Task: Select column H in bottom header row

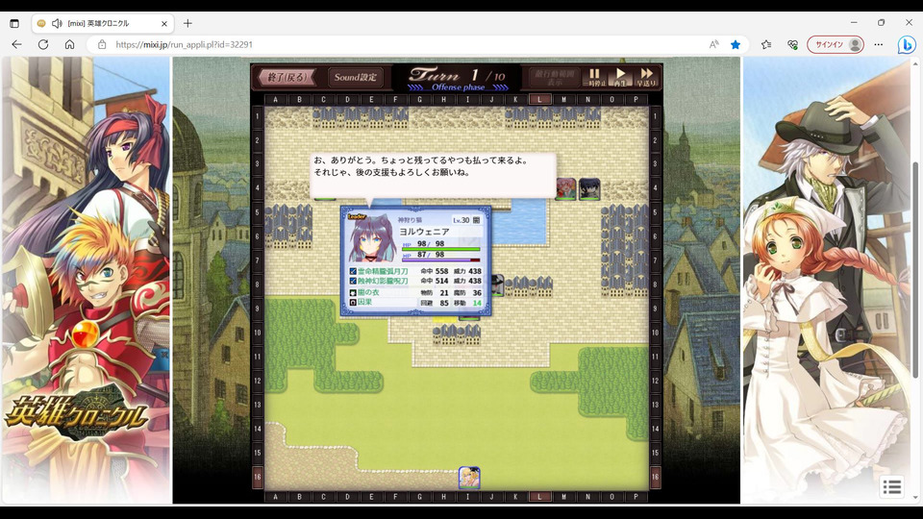Action: tap(443, 497)
